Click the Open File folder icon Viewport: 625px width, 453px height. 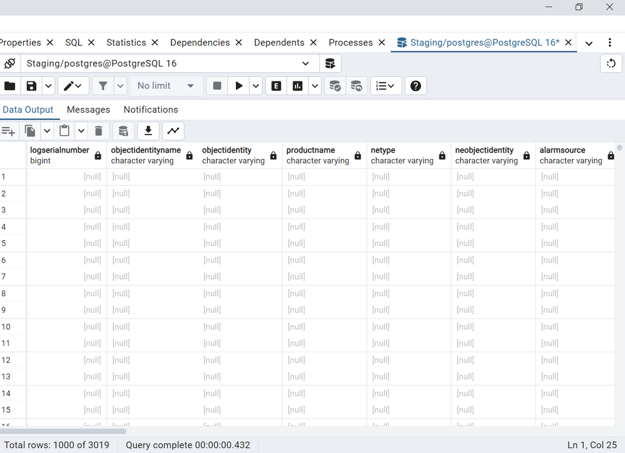pyautogui.click(x=9, y=86)
